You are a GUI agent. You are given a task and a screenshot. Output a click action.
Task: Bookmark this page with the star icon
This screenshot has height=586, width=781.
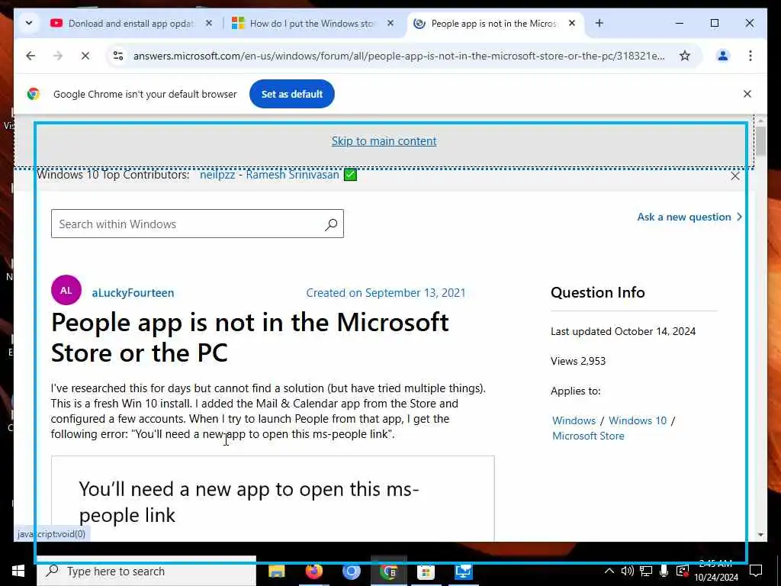tap(685, 56)
